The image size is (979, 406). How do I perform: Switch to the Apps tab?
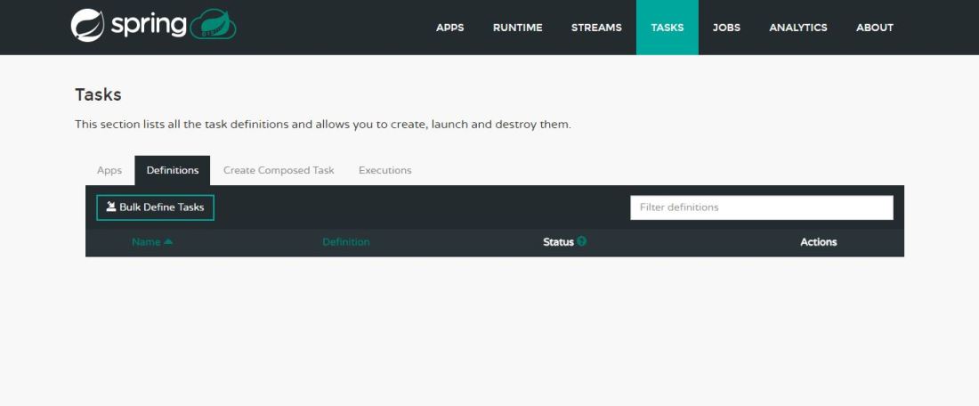109,170
